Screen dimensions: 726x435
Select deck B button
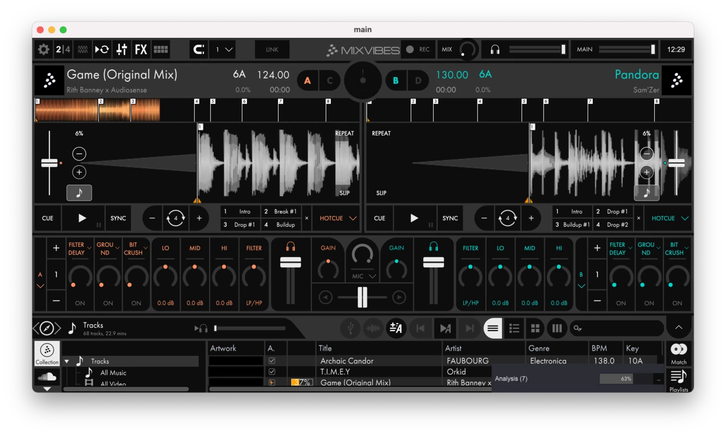pos(396,80)
